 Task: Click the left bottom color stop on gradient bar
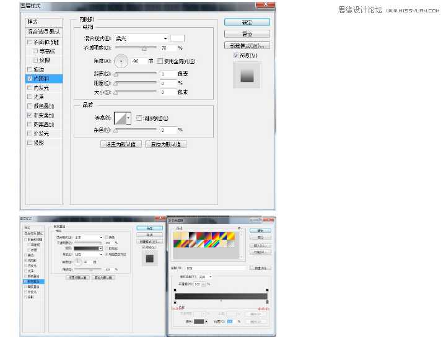[174, 302]
